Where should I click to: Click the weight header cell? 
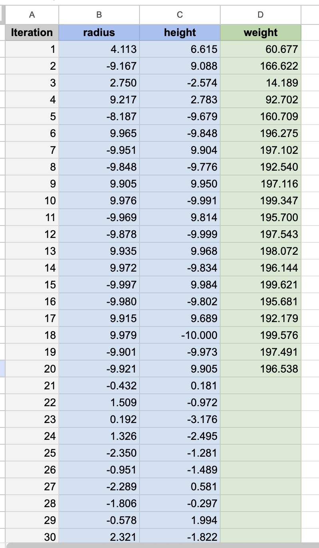[x=261, y=32]
